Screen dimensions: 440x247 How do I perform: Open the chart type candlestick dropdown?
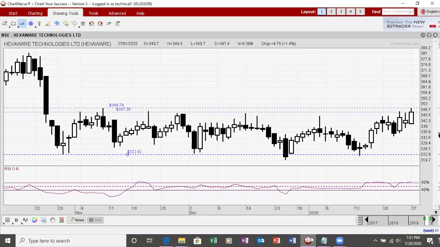pyautogui.click(x=25, y=220)
